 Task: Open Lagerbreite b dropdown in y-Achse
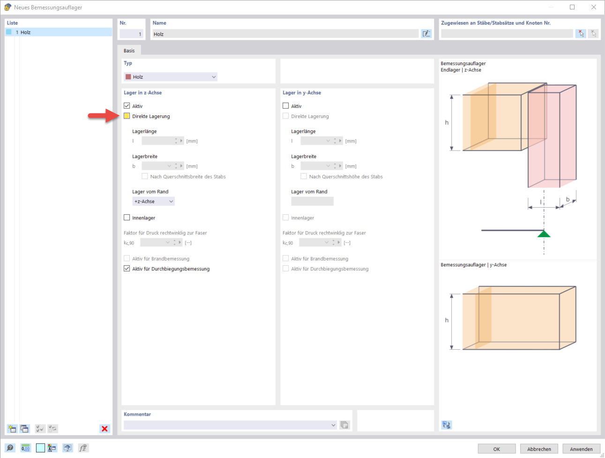(328, 166)
